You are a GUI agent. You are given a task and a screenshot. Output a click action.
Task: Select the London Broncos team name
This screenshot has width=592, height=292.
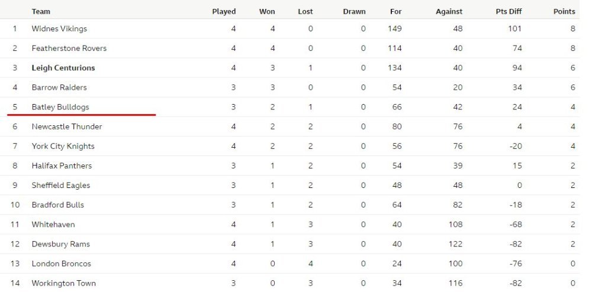62,264
